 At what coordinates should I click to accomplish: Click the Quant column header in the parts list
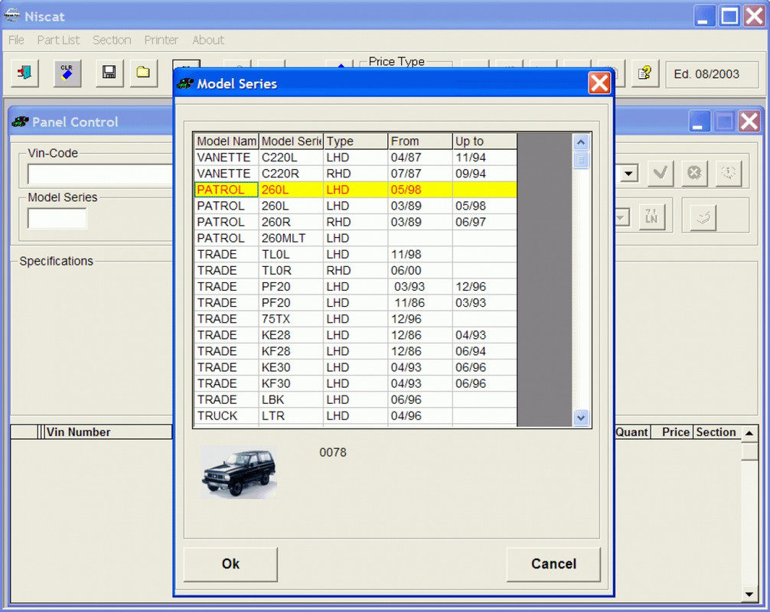[x=632, y=432]
